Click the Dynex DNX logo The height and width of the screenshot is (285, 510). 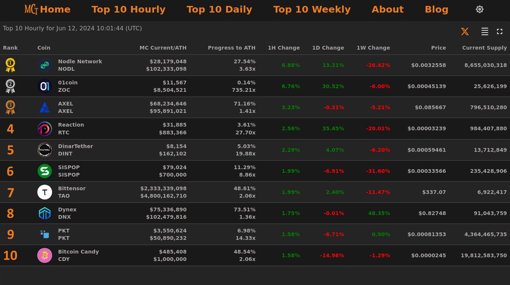pyautogui.click(x=45, y=213)
